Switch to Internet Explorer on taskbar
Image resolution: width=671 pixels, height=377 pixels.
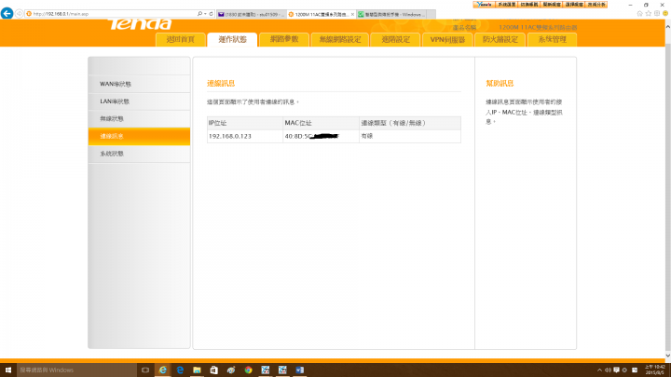point(162,370)
